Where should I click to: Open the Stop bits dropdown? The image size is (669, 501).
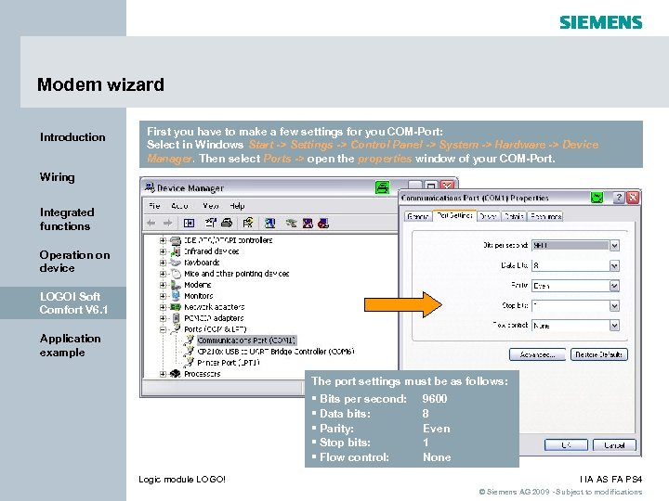tap(614, 305)
